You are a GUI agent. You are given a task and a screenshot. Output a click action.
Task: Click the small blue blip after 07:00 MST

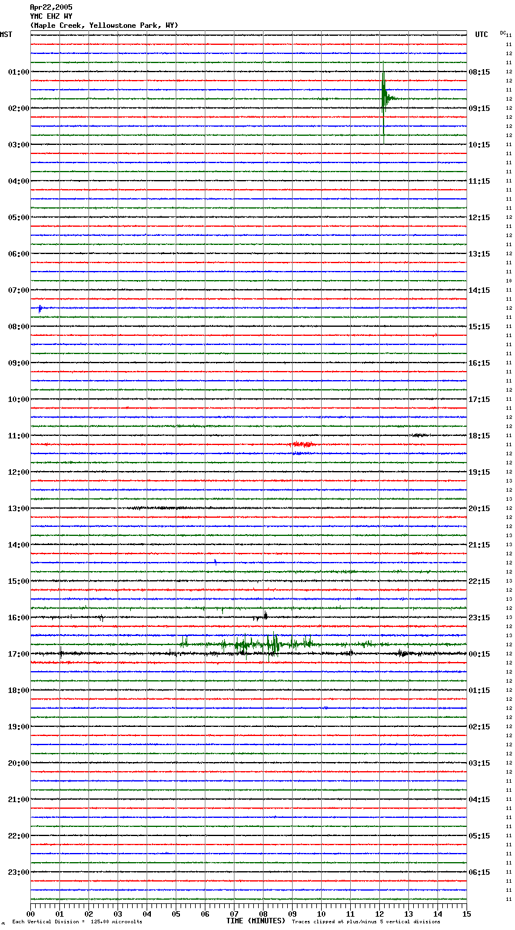40,309
